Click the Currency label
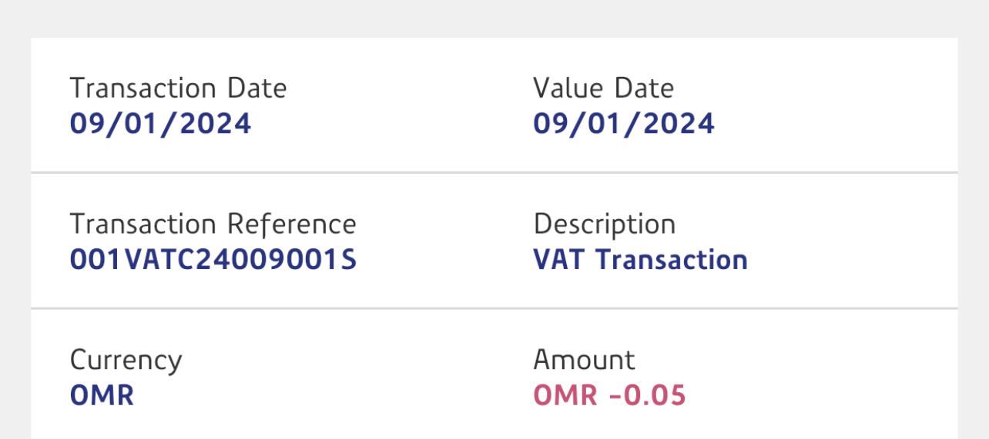 pos(126,360)
